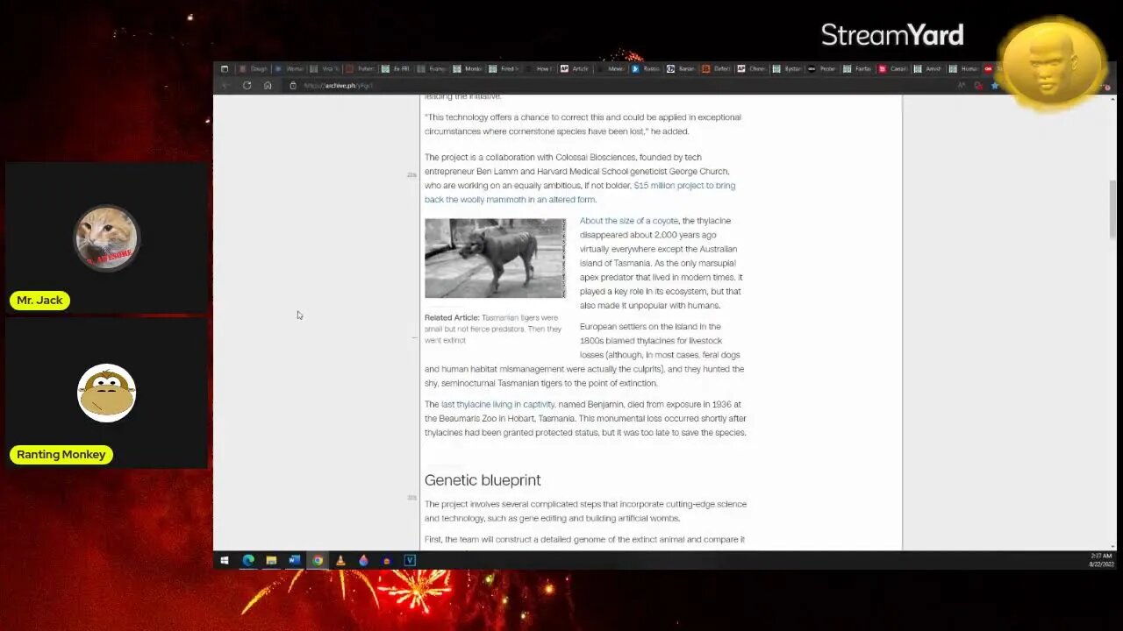
Task: Click the StreamYard logo
Action: click(892, 35)
